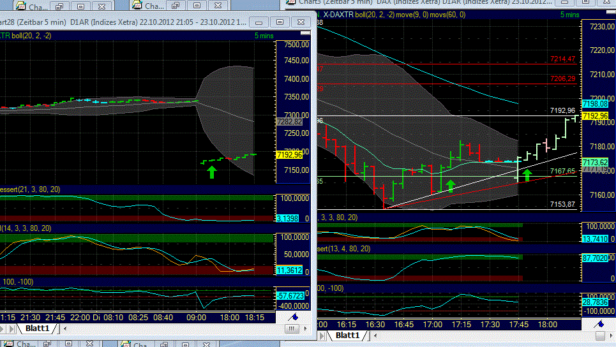Click the blue pin icon below the right chart's price axis
Viewport: 616px width, 347px height.
(x=599, y=324)
